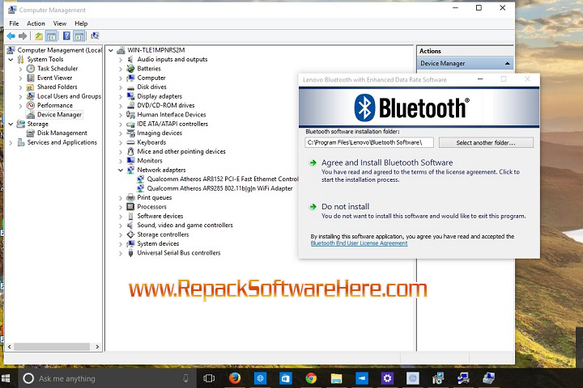Expand the Monitors category

[x=121, y=161]
